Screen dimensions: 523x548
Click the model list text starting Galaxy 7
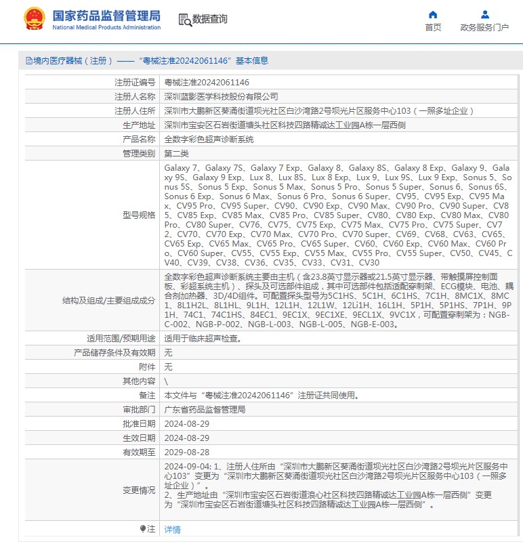coord(339,215)
